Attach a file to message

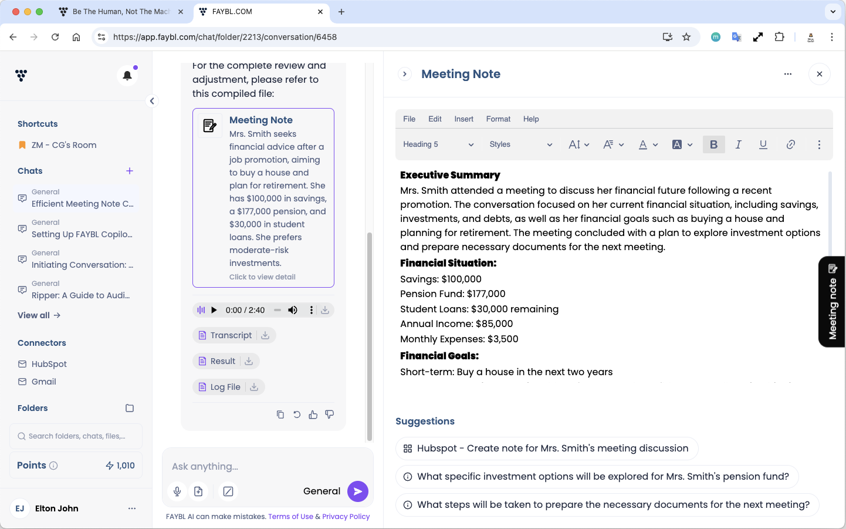coord(198,491)
